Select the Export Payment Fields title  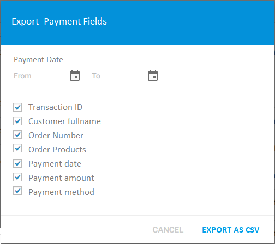tap(59, 21)
